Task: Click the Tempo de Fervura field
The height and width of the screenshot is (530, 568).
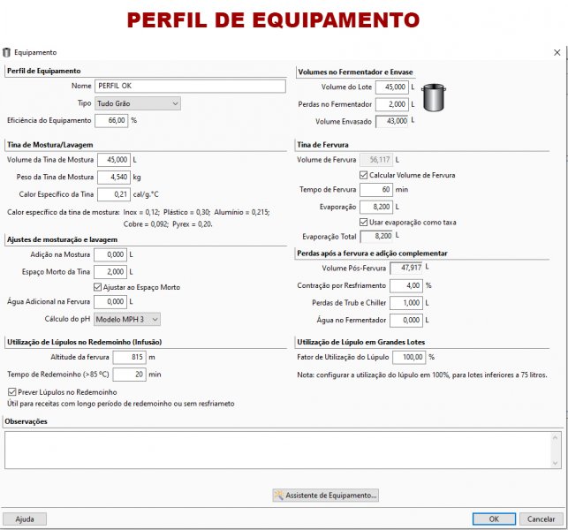Action: point(376,190)
